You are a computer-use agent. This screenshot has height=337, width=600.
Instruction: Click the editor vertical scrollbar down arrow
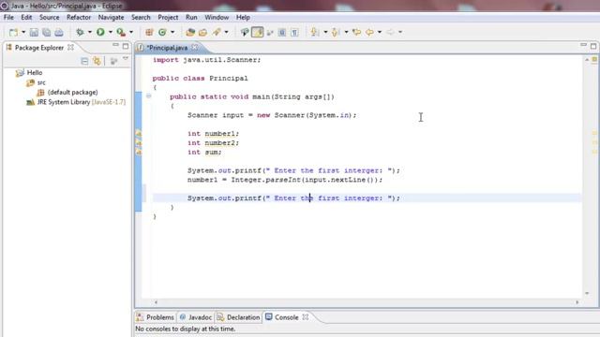(587, 293)
